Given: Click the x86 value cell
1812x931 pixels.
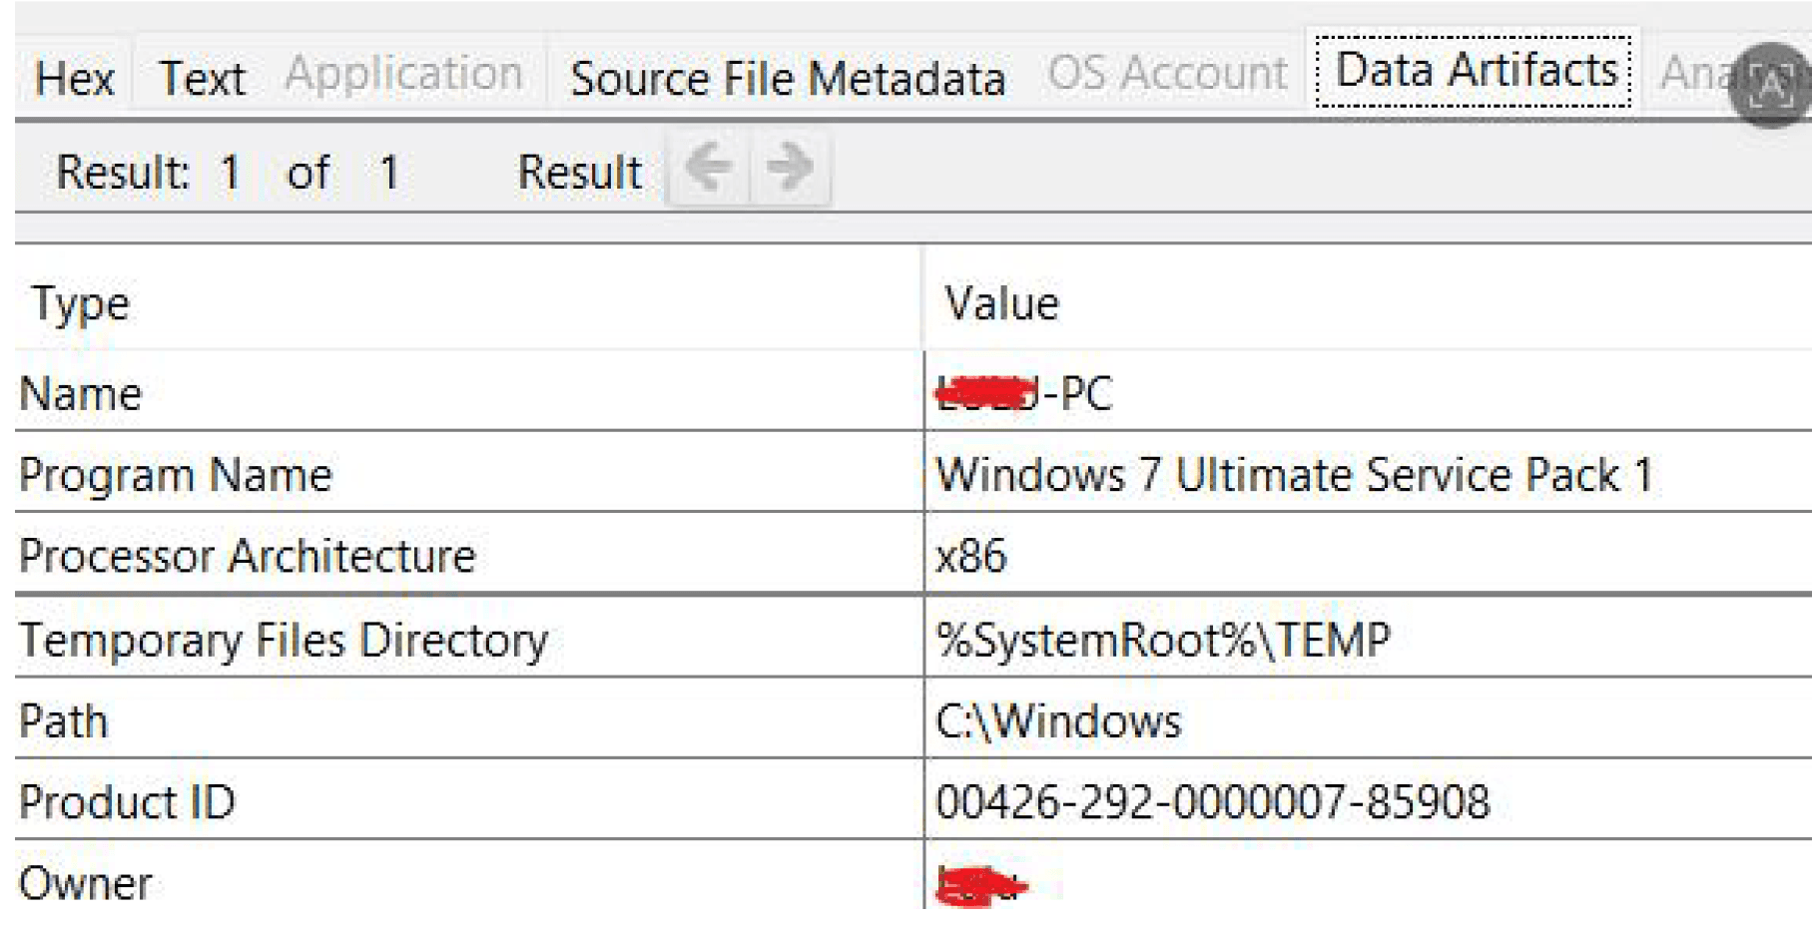Looking at the screenshot, I should pyautogui.click(x=970, y=557).
